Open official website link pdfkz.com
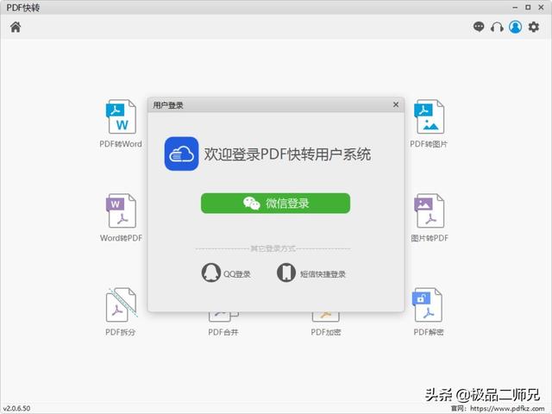The height and width of the screenshot is (414, 552). point(507,408)
